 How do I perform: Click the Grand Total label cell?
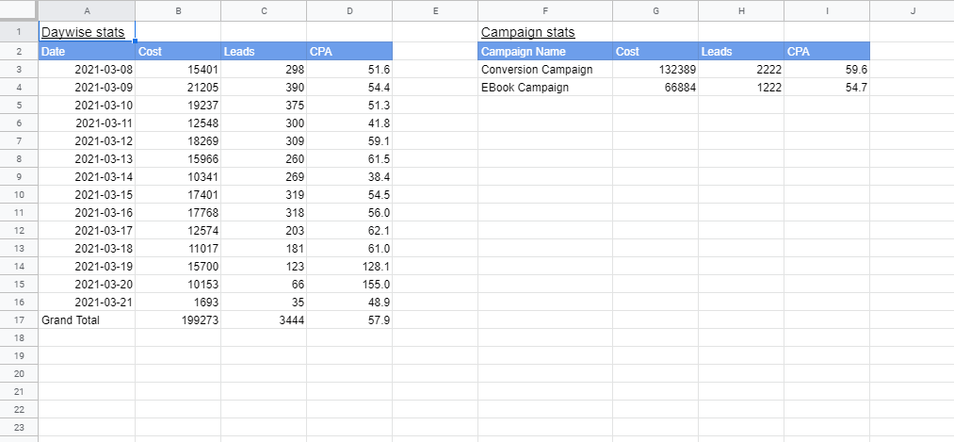87,319
